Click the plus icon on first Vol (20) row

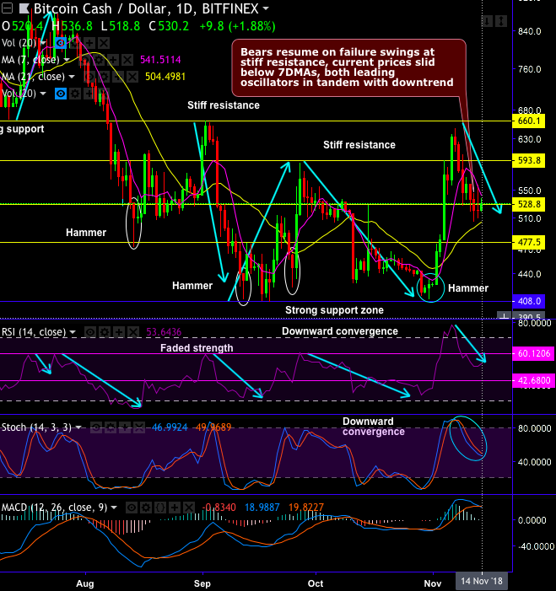coord(89,43)
